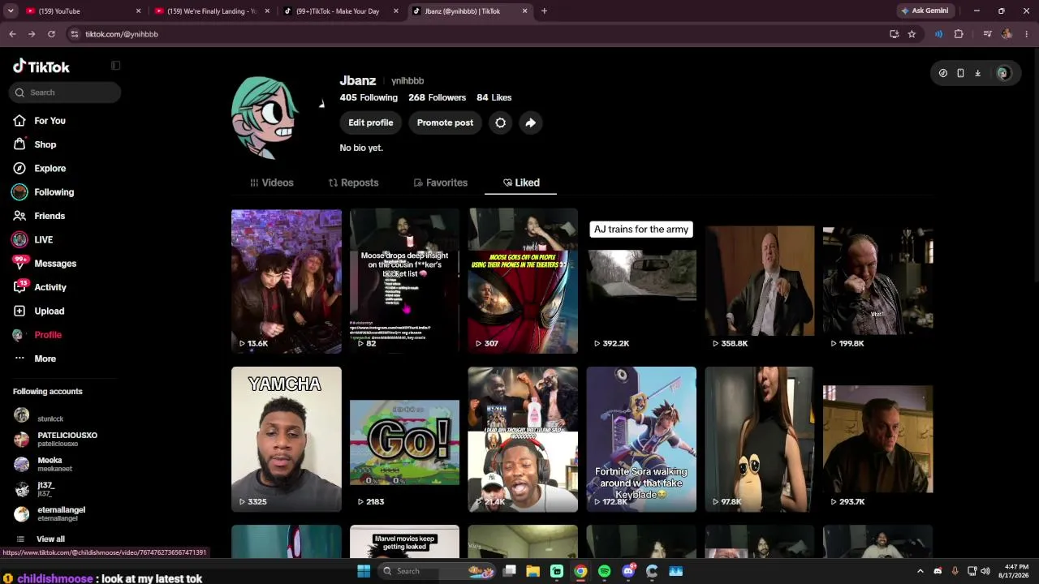The height and width of the screenshot is (584, 1039).
Task: Open the Meeka following account
Action: [43, 464]
